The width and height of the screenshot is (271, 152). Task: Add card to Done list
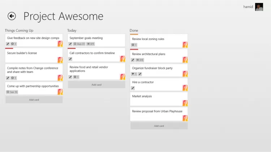tap(159, 126)
